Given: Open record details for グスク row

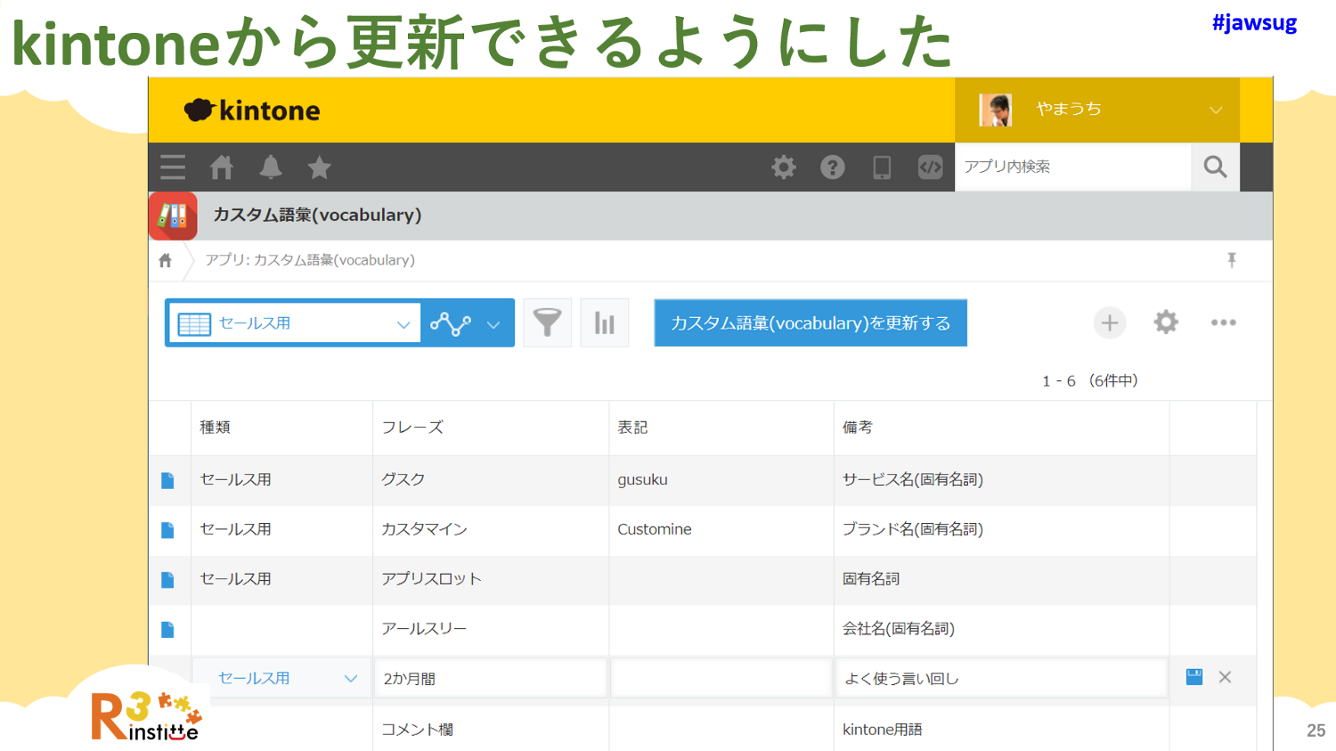Looking at the screenshot, I should (x=167, y=480).
